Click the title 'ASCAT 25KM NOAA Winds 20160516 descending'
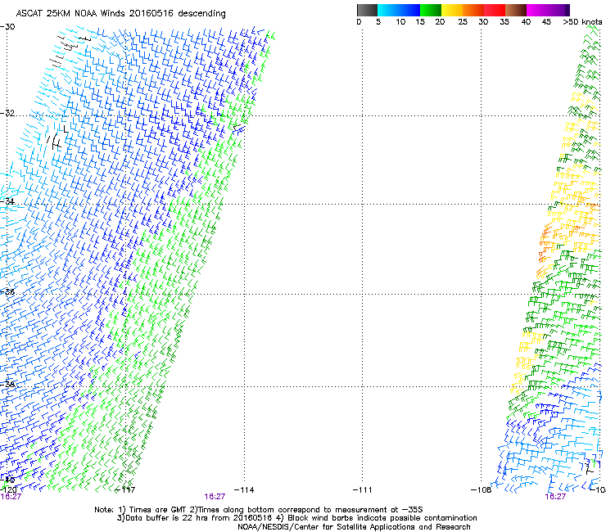 (120, 14)
